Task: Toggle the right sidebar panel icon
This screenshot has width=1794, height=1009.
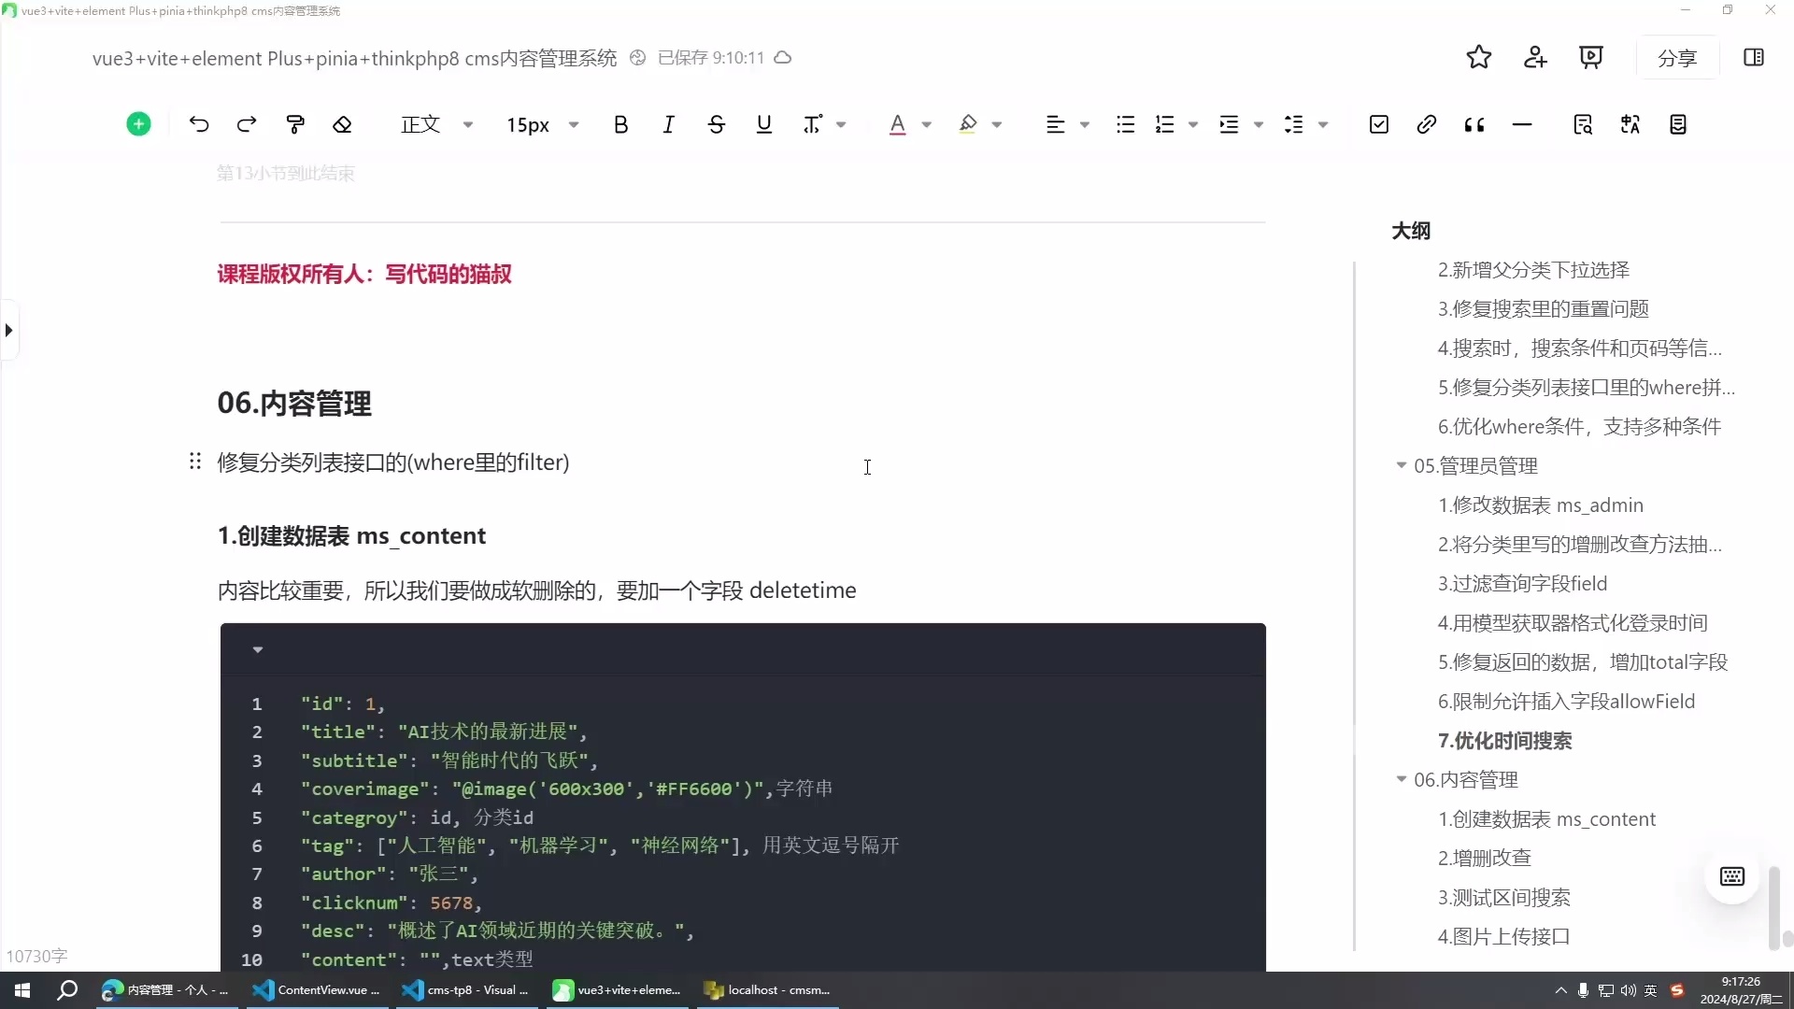Action: (x=1753, y=57)
